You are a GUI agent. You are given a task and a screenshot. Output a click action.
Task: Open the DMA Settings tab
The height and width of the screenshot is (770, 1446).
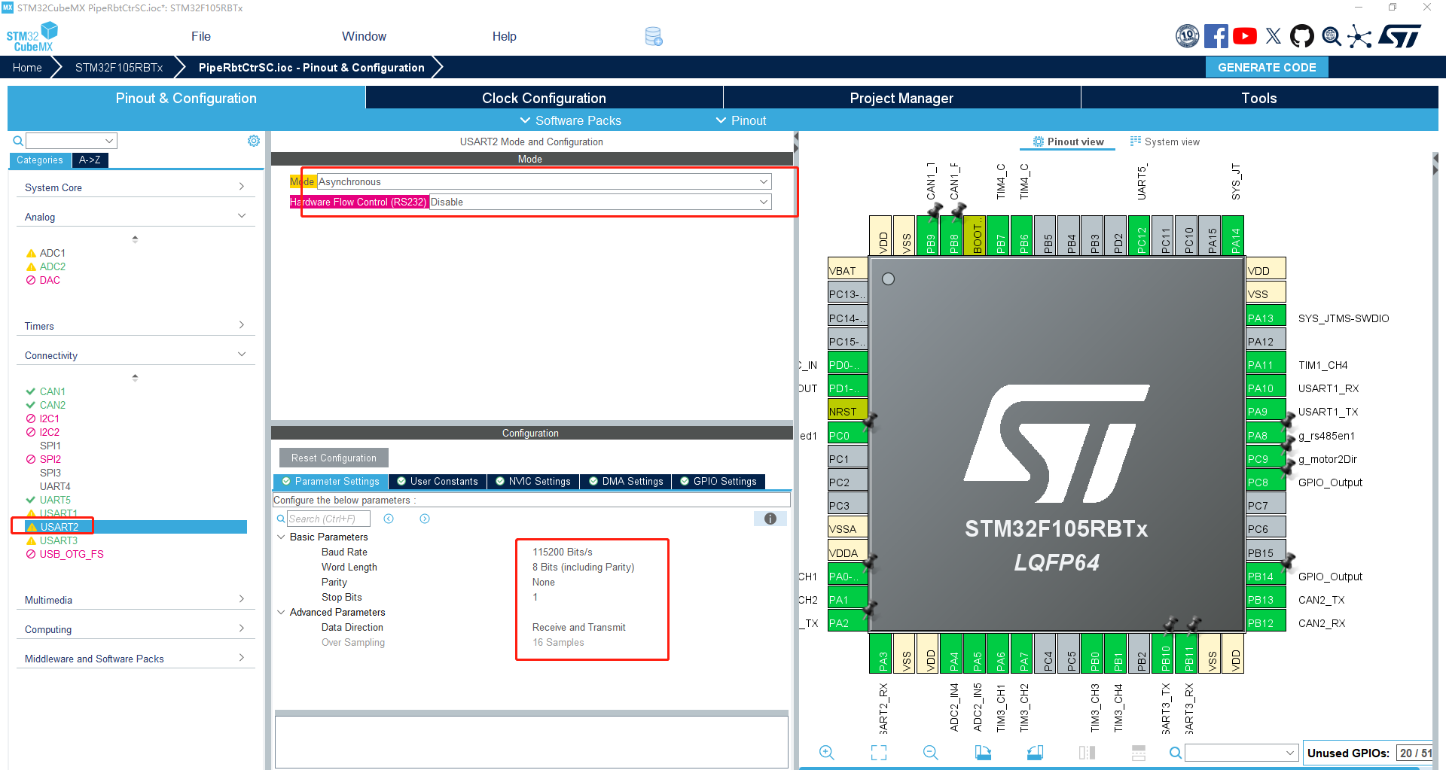click(627, 481)
